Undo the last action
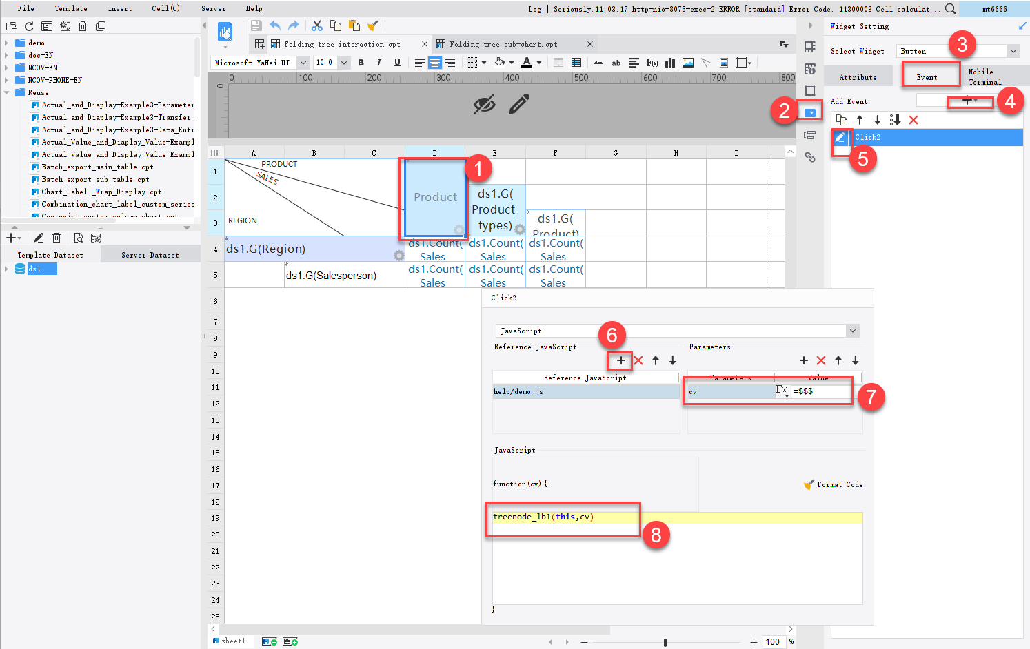The image size is (1030, 649). (x=275, y=25)
